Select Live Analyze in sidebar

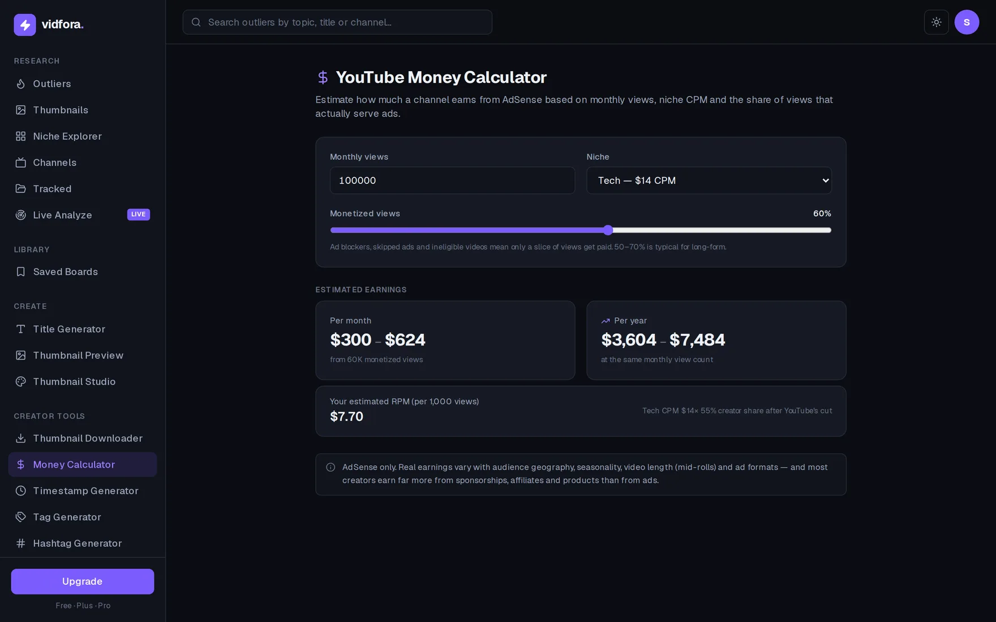(x=83, y=215)
